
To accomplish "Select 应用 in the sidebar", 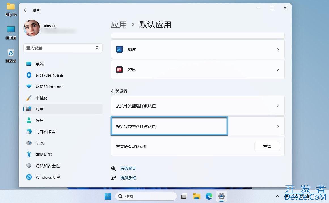I will [63, 109].
